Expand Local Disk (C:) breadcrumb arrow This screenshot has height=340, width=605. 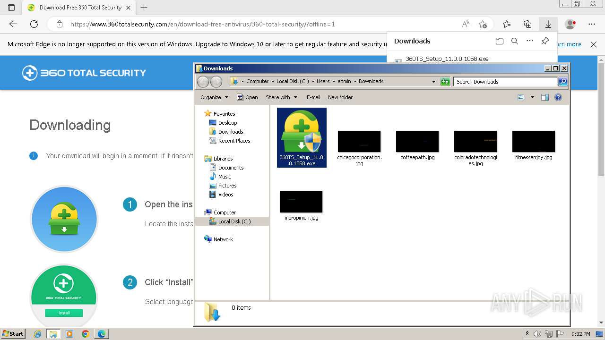313,82
